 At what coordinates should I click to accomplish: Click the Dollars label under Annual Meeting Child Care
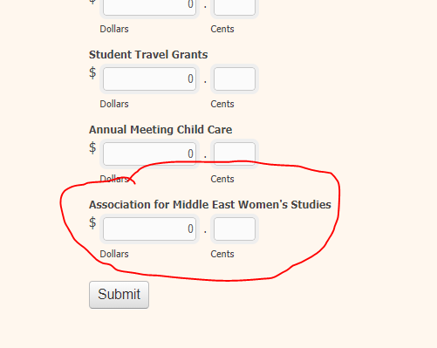[114, 179]
